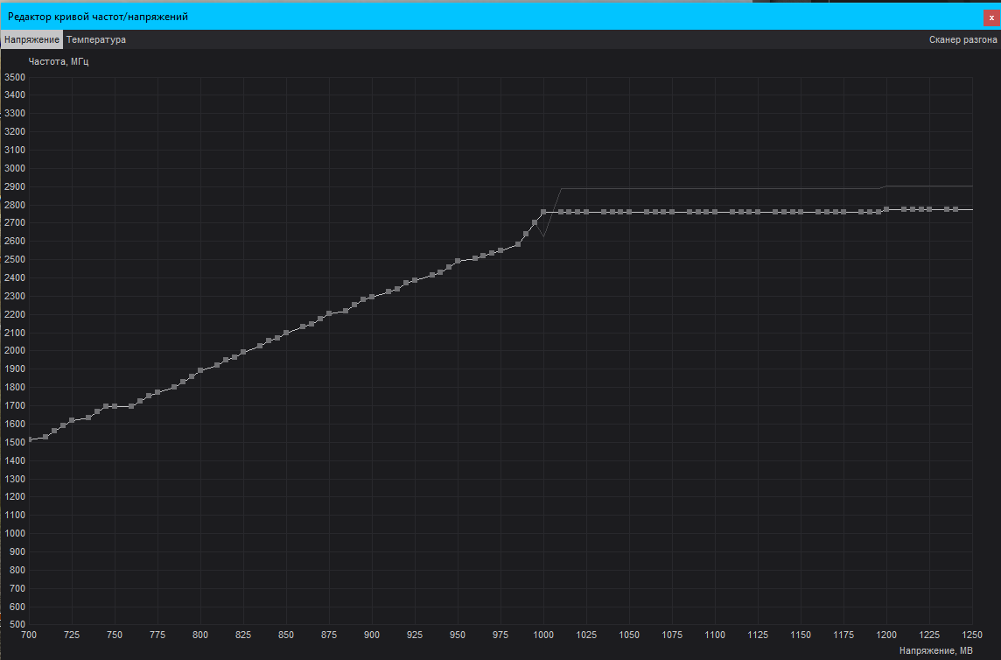Image resolution: width=1001 pixels, height=660 pixels.
Task: Select the curve point at 875 mV
Action: [329, 313]
